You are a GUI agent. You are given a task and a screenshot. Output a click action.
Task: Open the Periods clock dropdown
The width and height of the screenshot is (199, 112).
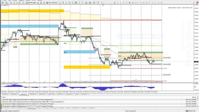point(90,2)
